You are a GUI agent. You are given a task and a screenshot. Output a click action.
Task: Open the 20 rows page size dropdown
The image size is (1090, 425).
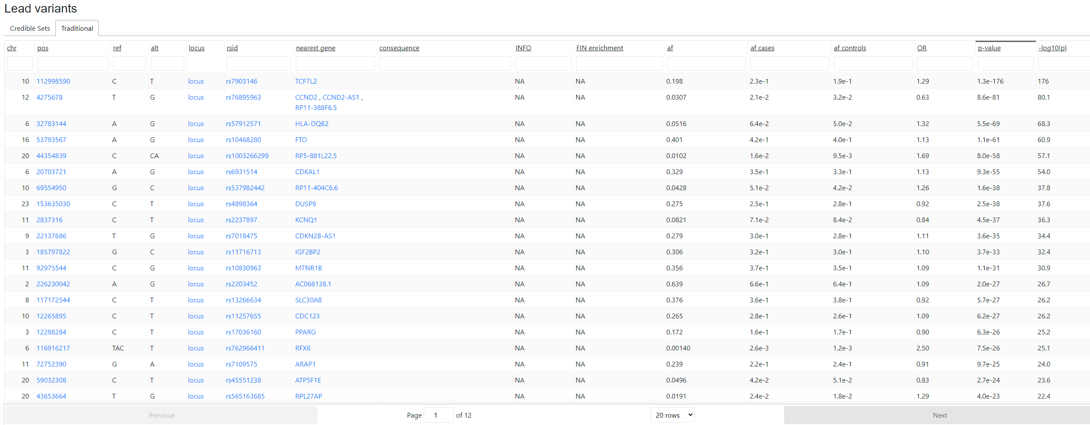coord(672,415)
